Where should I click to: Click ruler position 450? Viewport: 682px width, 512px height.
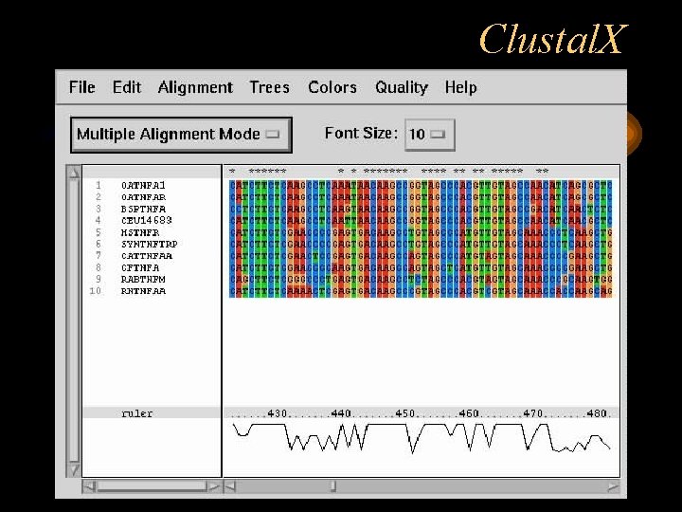405,412
